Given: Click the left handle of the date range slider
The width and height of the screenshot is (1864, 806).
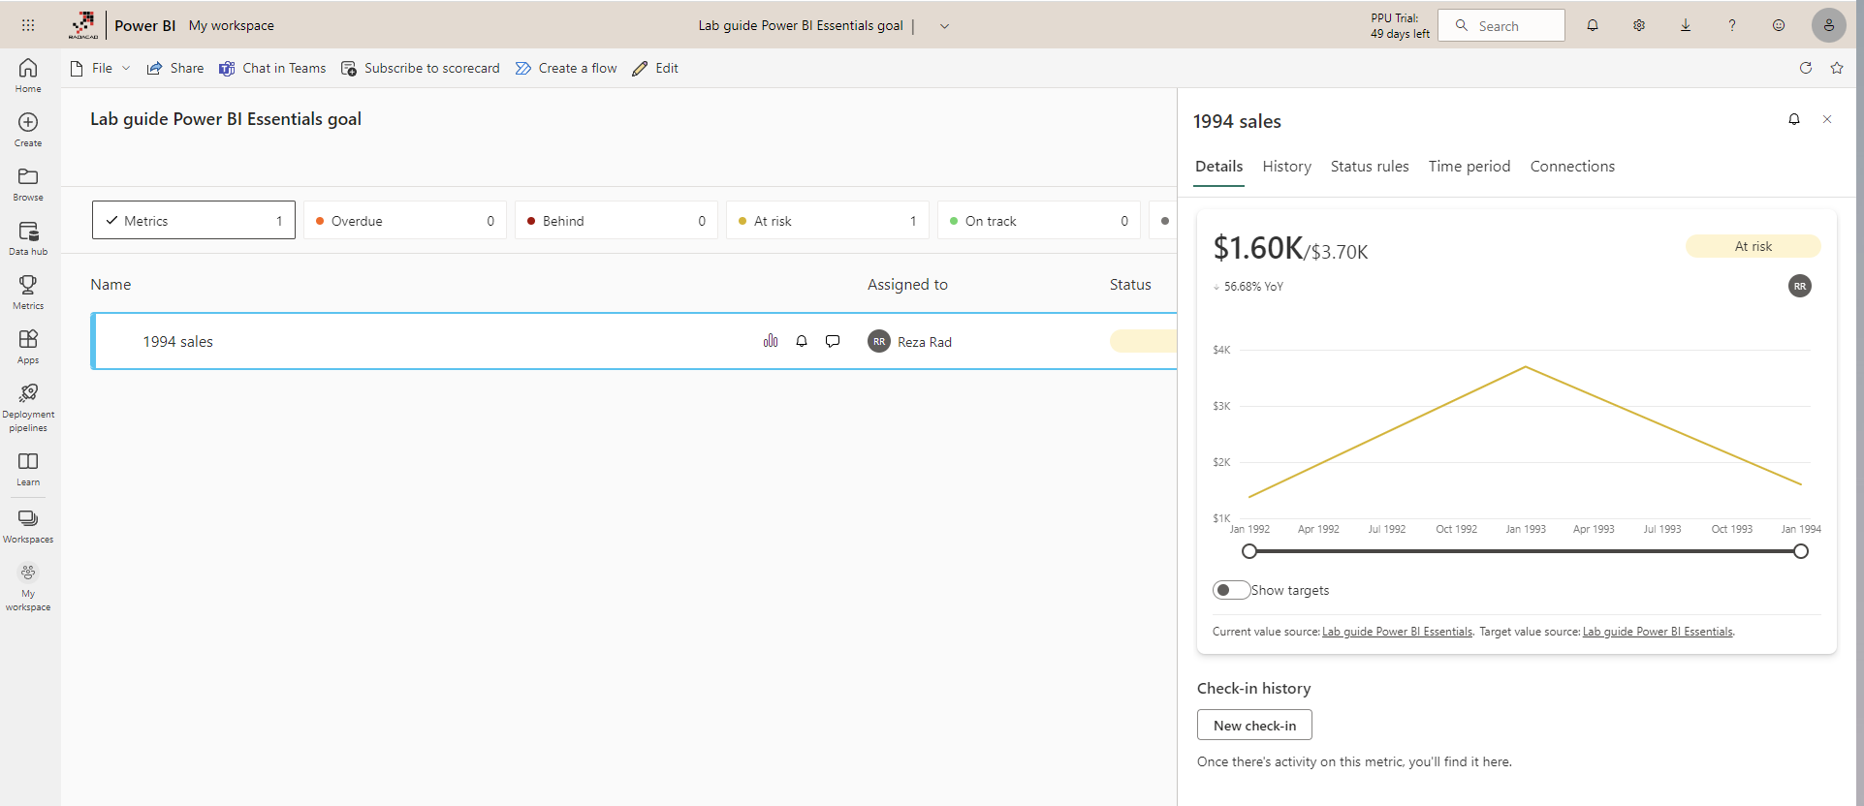Looking at the screenshot, I should point(1249,551).
